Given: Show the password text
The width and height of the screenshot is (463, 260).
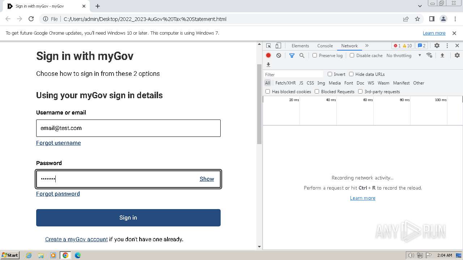Looking at the screenshot, I should (207, 179).
